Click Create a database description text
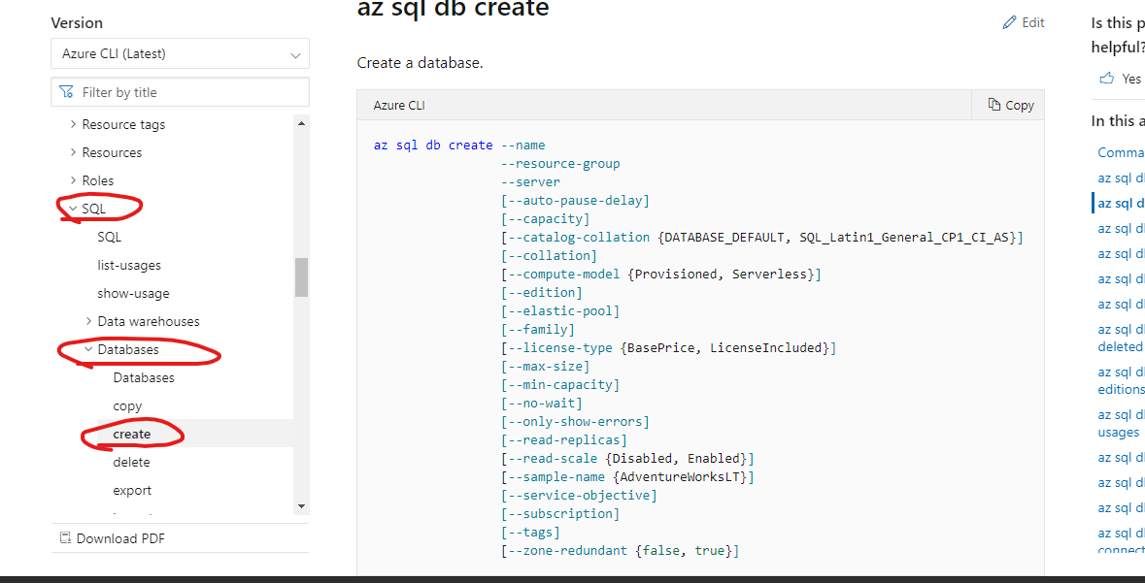 [x=420, y=63]
